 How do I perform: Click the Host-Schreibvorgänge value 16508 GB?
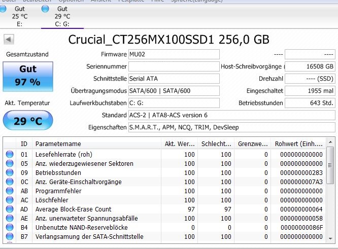tap(310, 66)
